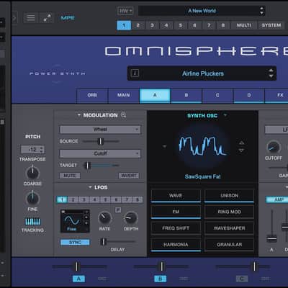Step multi preset arrows beside A New World
This screenshot has width=288, height=288.
tap(261, 11)
